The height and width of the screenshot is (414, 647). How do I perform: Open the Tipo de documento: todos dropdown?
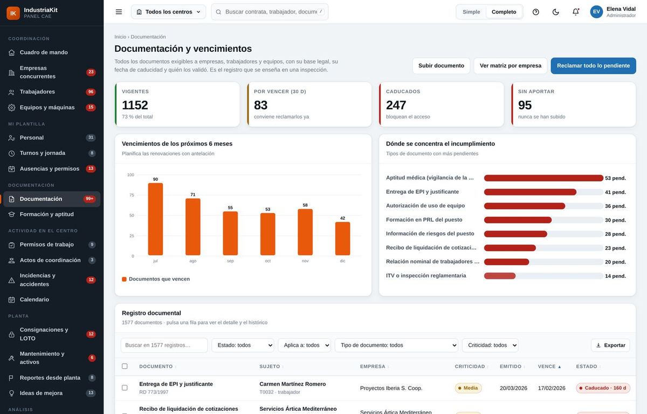(x=396, y=345)
